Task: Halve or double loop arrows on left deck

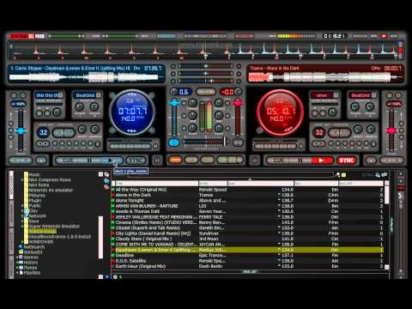Action: click(43, 143)
